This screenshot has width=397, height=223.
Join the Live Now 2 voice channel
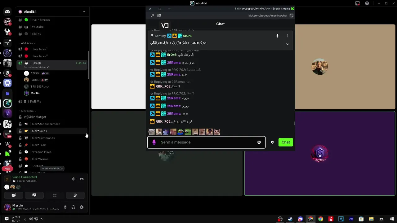(x=52, y=56)
